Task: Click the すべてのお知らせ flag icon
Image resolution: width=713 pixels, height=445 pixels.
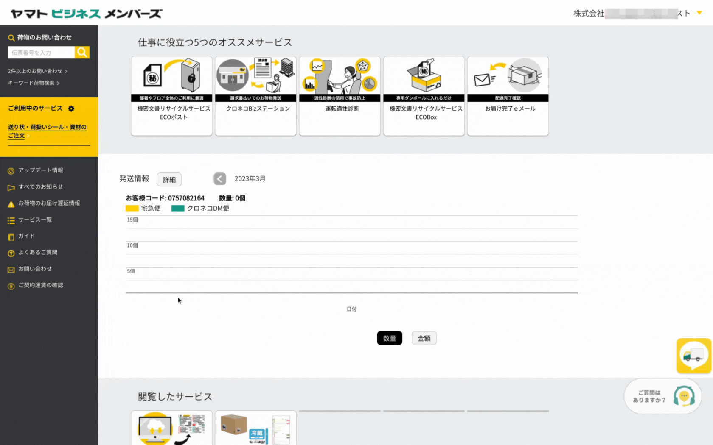Action: [x=11, y=187]
